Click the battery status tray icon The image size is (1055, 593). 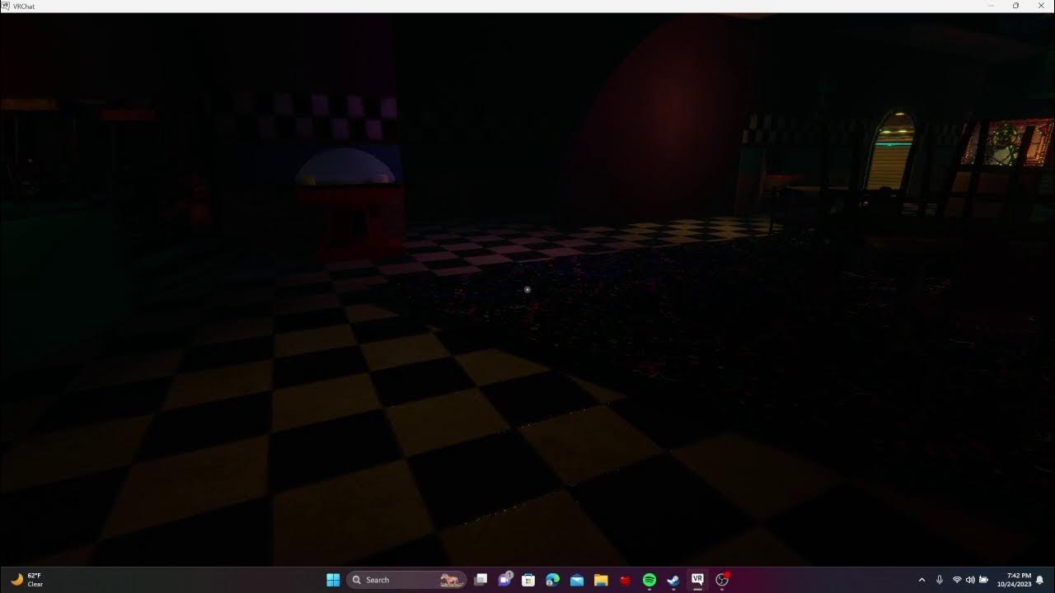[983, 580]
